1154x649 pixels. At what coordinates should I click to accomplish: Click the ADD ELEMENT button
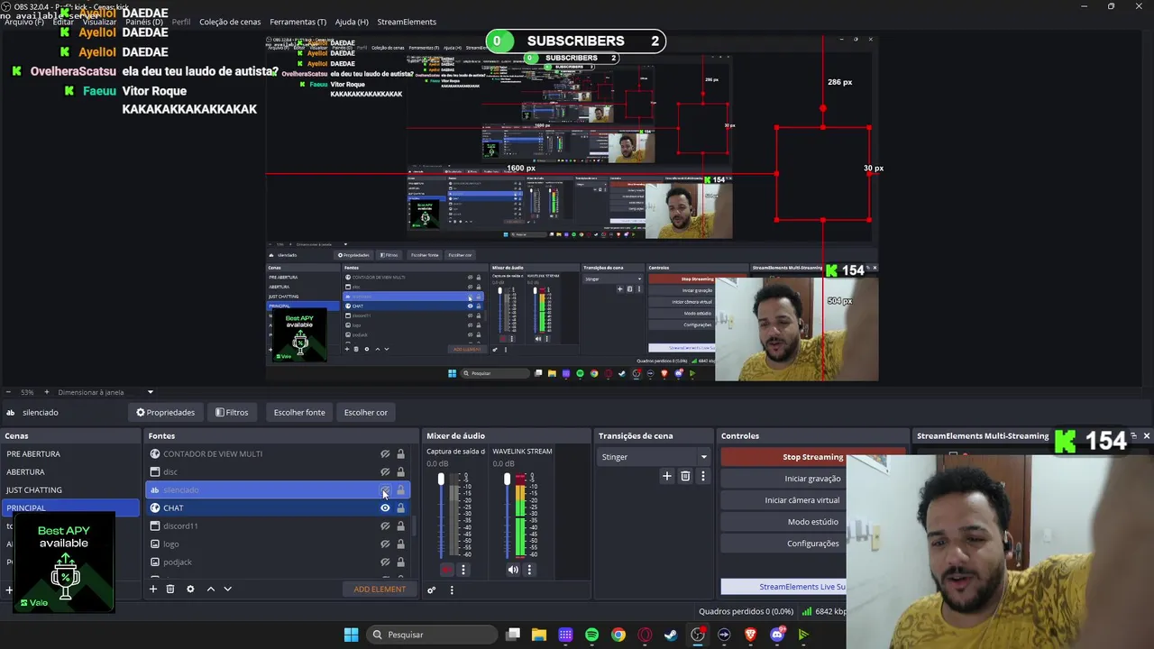tap(380, 590)
